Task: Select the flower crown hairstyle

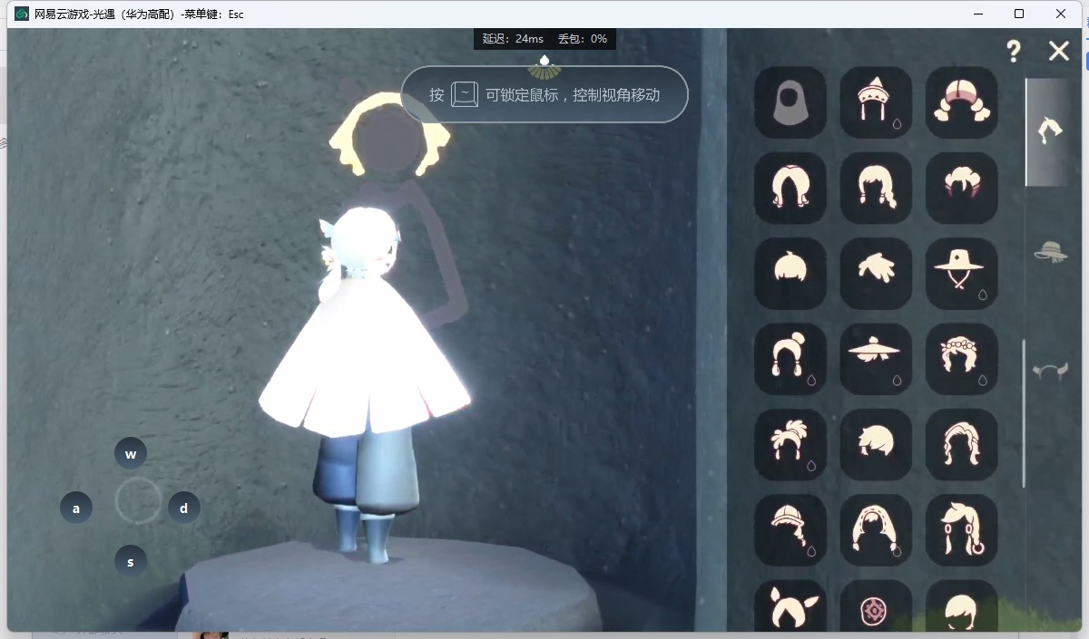Action: click(x=961, y=359)
